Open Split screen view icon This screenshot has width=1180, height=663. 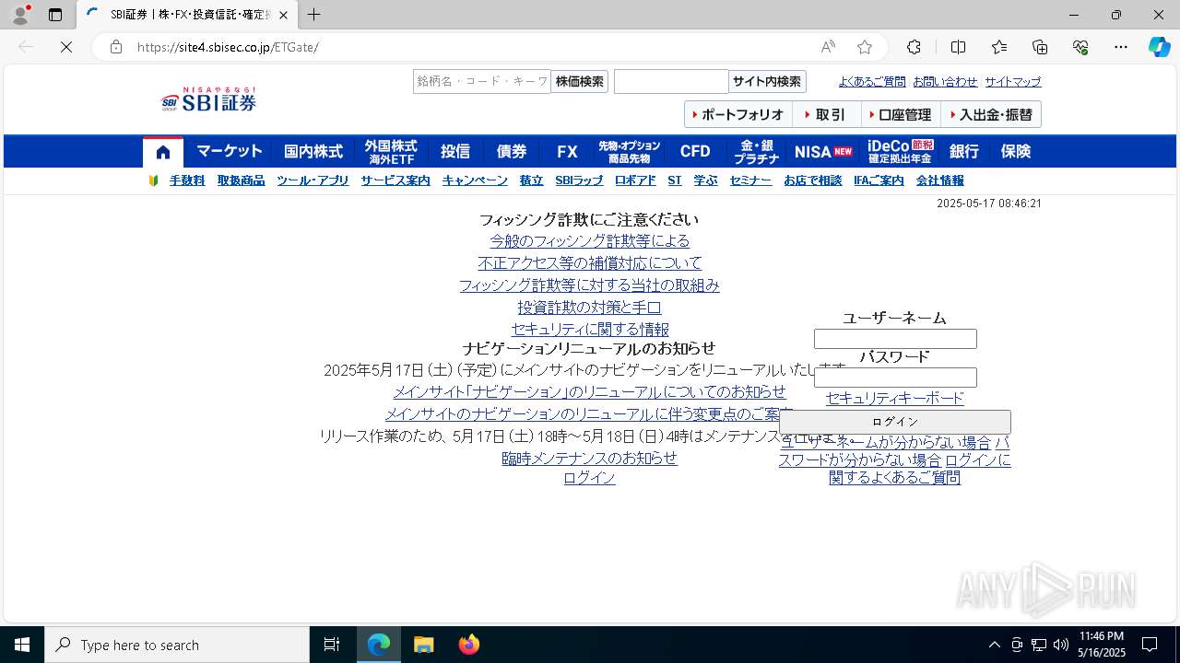(x=958, y=47)
